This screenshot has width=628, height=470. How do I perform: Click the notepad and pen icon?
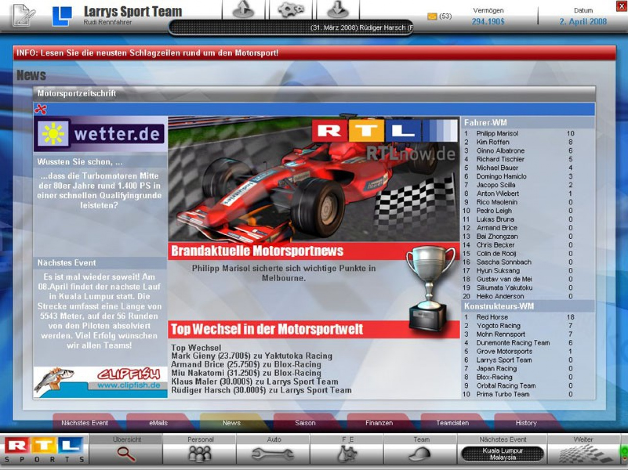[x=24, y=15]
